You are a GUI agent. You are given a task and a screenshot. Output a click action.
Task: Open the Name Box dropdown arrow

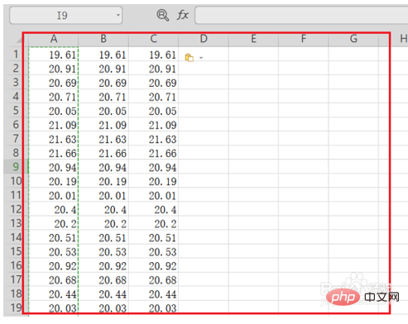click(118, 15)
